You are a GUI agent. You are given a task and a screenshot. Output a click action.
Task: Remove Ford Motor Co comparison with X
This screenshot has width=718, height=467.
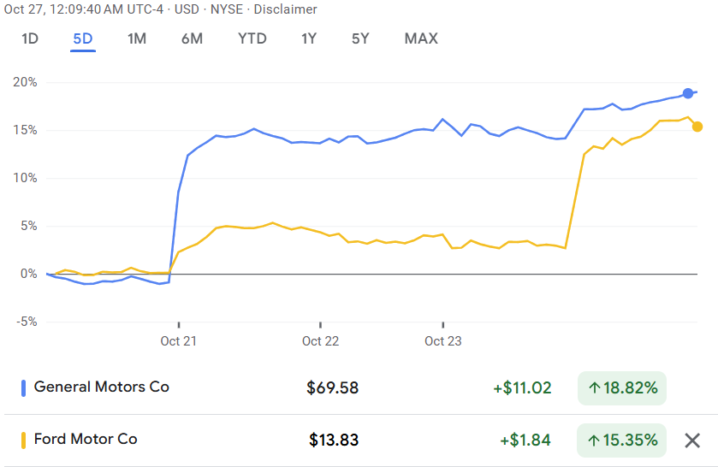point(692,440)
